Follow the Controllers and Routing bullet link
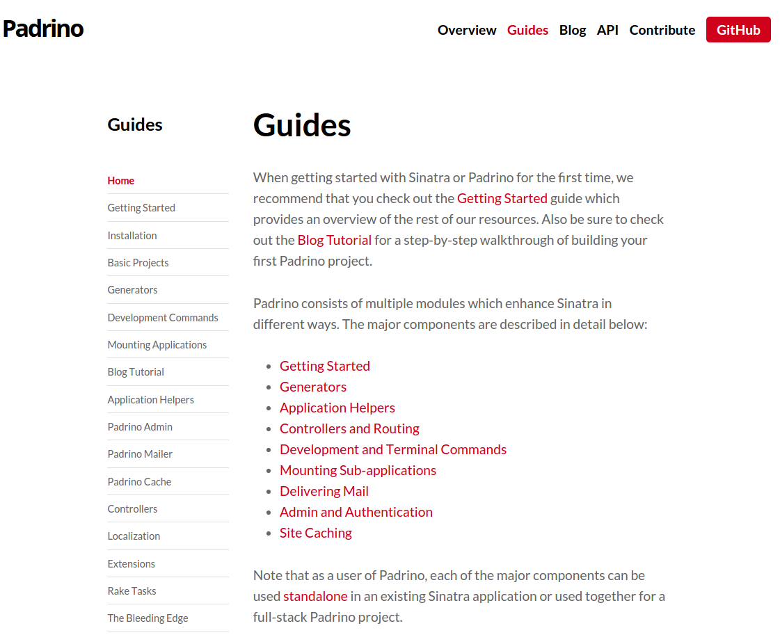The width and height of the screenshot is (780, 635). coord(349,428)
